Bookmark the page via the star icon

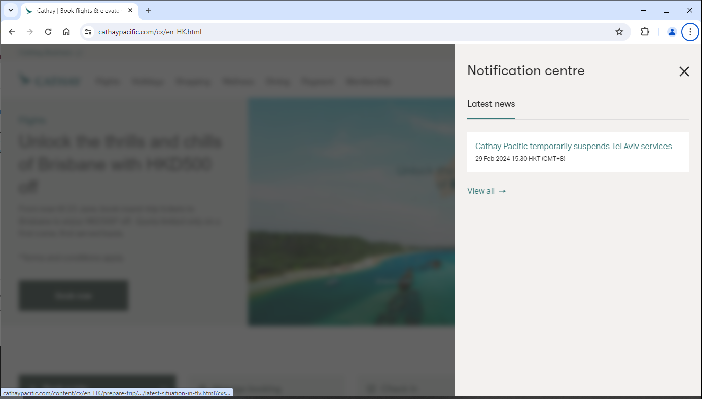[x=619, y=31]
